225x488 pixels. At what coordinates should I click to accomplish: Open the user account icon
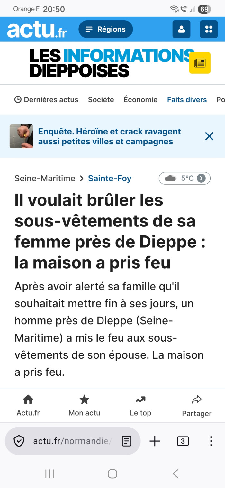coord(181,29)
